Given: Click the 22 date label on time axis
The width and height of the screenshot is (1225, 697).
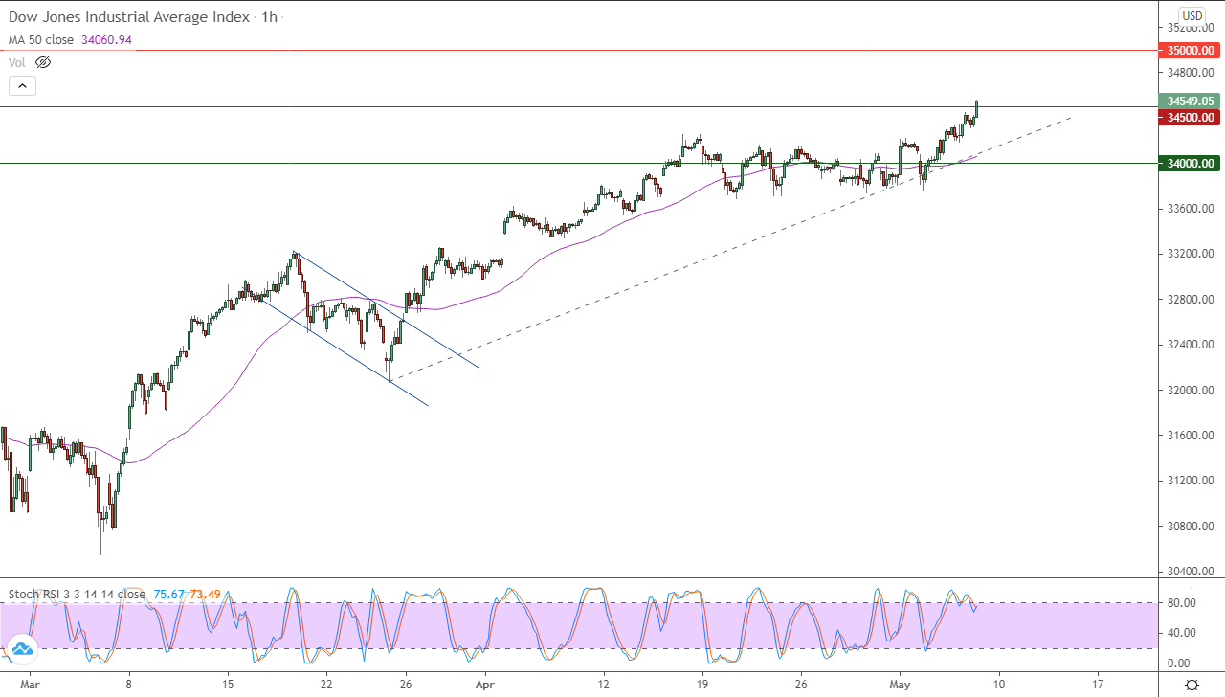Looking at the screenshot, I should coord(326,685).
